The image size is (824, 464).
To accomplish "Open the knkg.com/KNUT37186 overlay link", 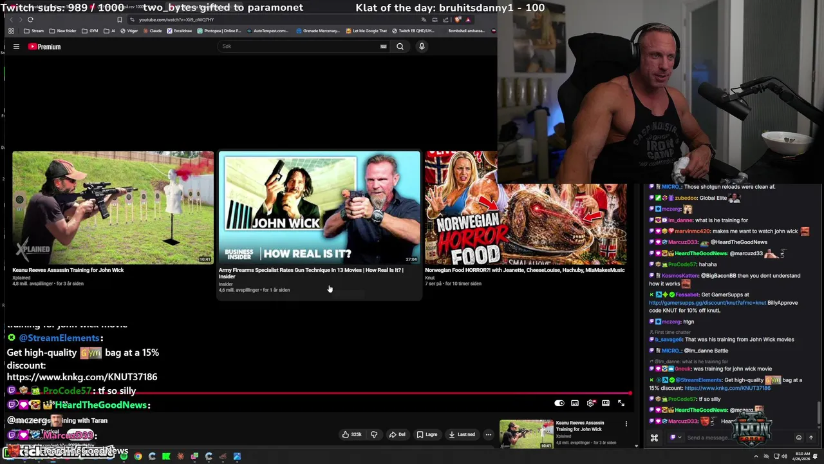I will [x=82, y=377].
